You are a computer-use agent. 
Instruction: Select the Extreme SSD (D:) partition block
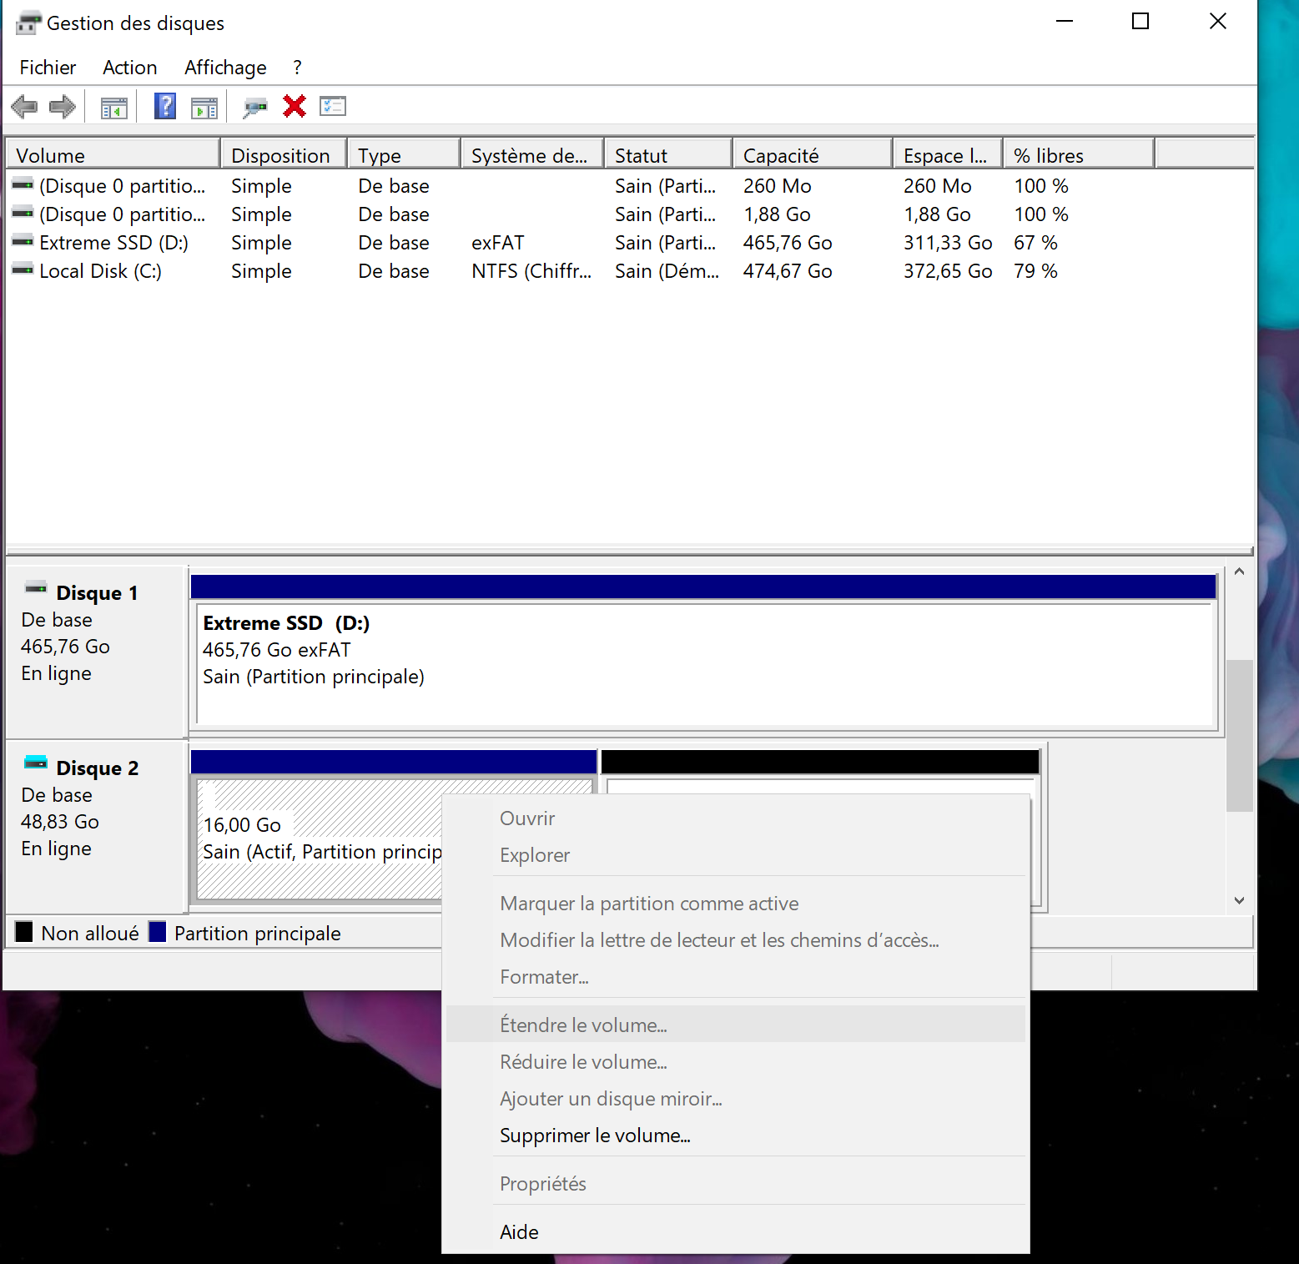click(704, 651)
